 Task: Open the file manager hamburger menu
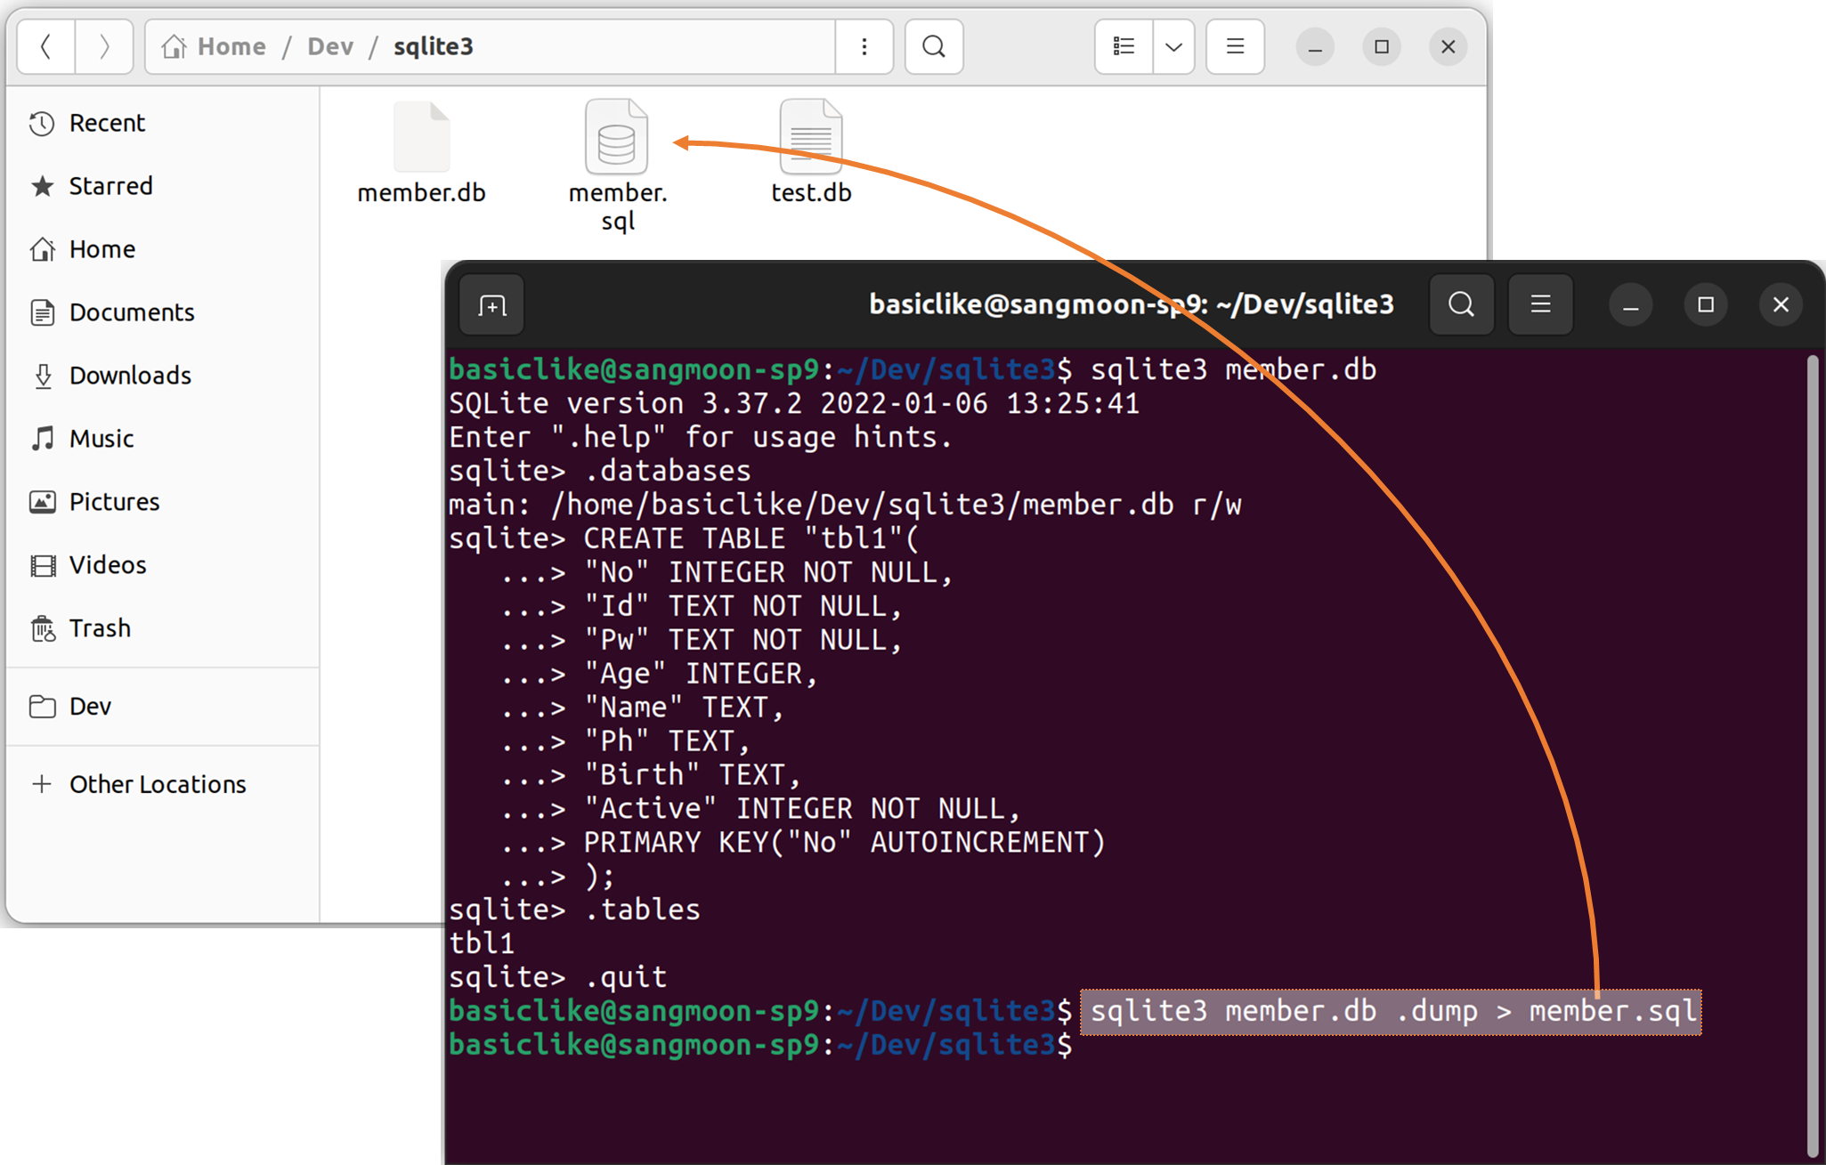pos(1235,46)
